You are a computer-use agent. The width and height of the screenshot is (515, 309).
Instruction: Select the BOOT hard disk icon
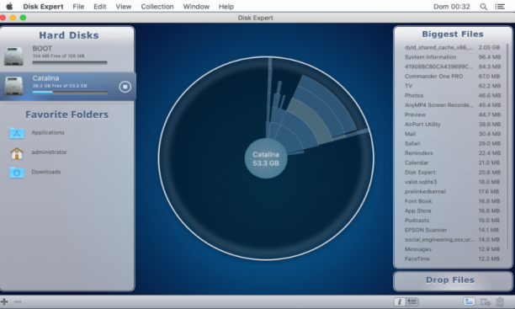click(13, 56)
